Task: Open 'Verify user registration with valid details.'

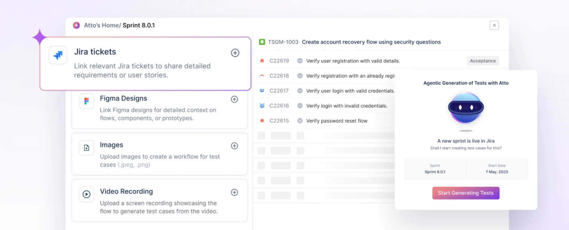Action: point(353,61)
